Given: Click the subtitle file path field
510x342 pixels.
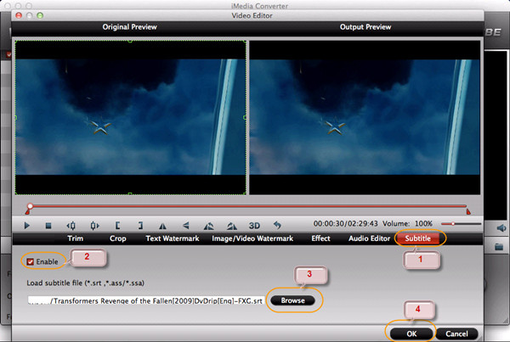Looking at the screenshot, I should pos(145,300).
